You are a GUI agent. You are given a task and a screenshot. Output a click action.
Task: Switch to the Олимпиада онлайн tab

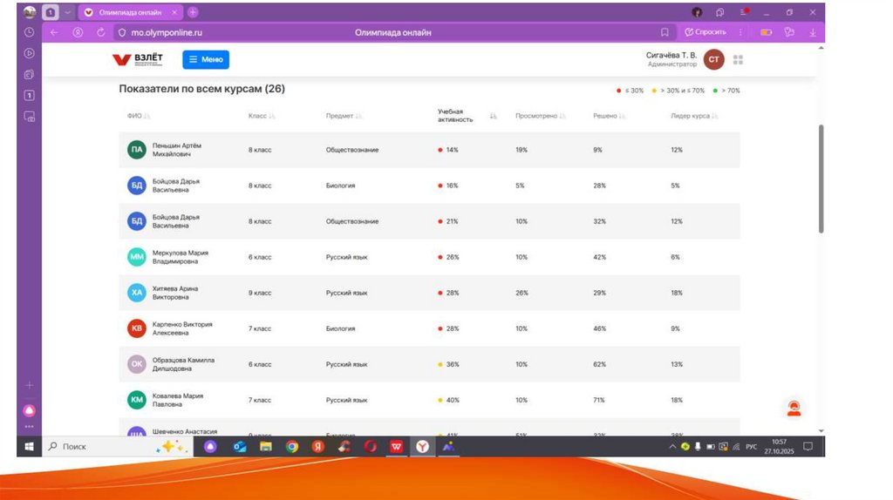[129, 12]
